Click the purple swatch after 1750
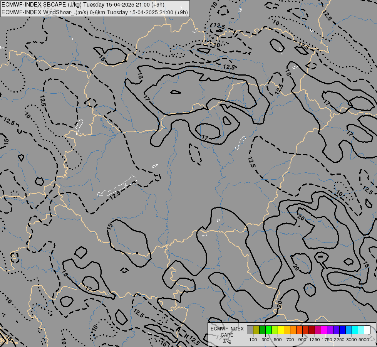Screen dimensions: 377x347 pyautogui.click(x=330, y=330)
